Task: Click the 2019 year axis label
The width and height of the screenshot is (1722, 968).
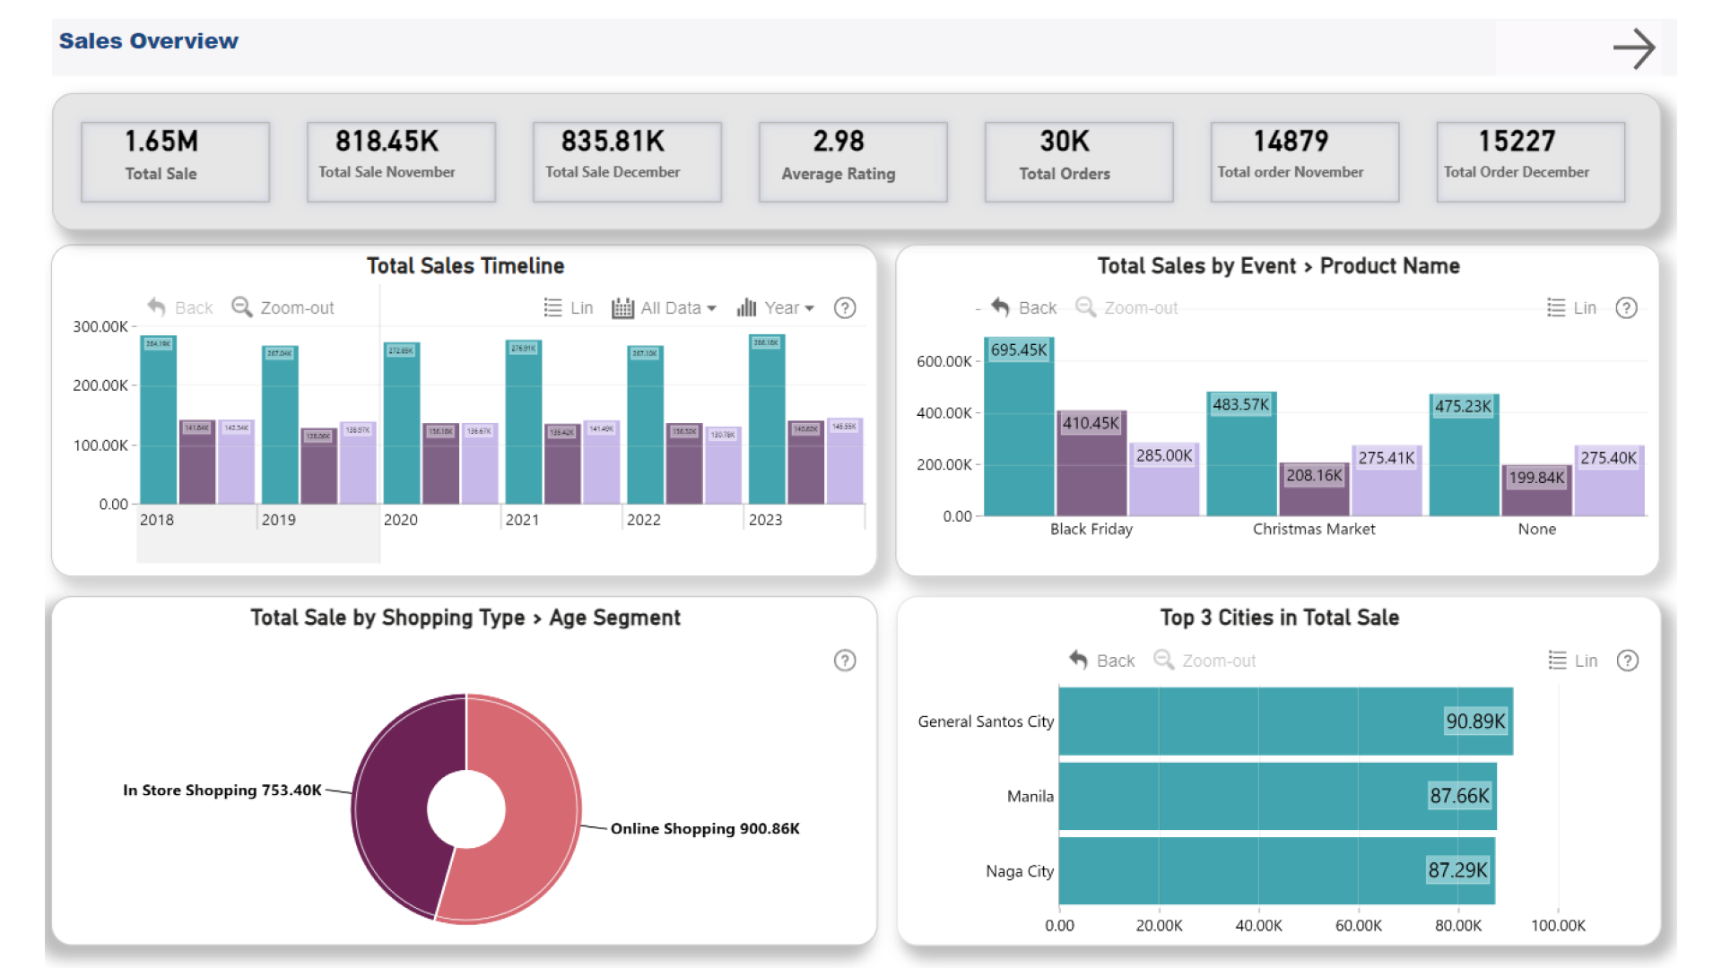Action: 279,520
